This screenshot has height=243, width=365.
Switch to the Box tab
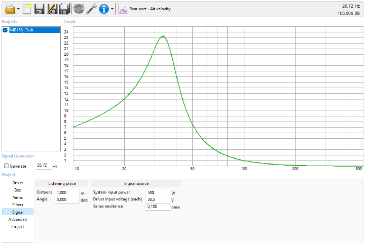[x=18, y=190]
